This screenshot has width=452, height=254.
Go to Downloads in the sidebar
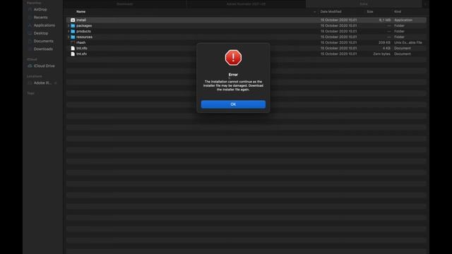43,49
